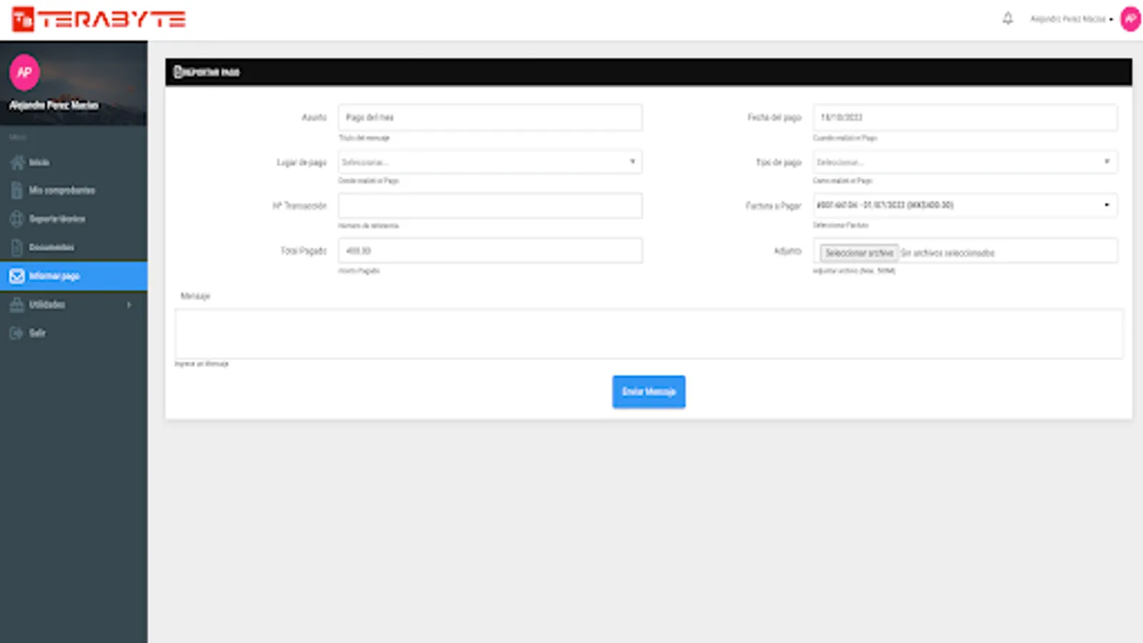This screenshot has width=1143, height=643.
Task: Click the Soporte técnico support icon
Action: point(17,219)
